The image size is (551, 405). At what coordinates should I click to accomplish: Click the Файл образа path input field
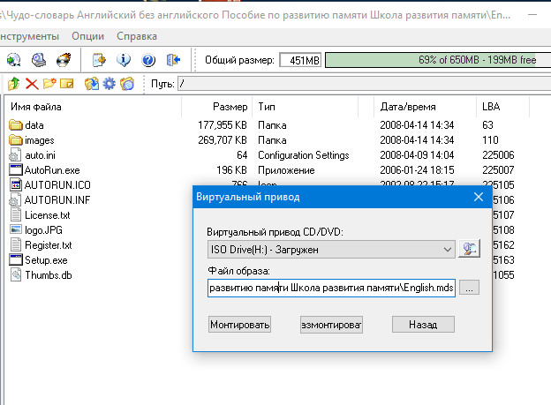click(331, 289)
